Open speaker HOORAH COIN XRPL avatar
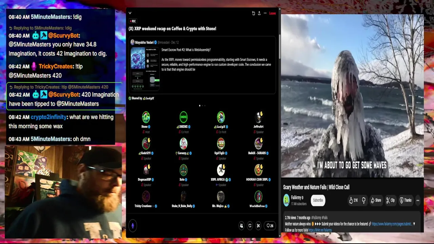Viewport: 434px width, 244px height. pyautogui.click(x=258, y=170)
